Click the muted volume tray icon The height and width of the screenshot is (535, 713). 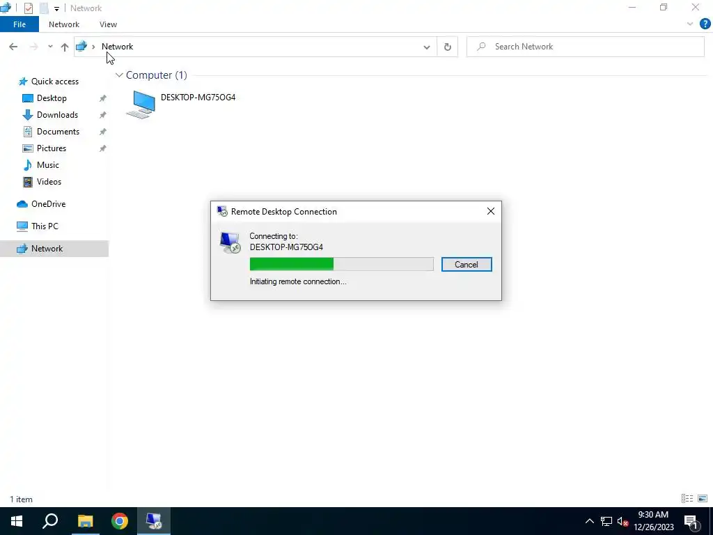[x=622, y=521]
